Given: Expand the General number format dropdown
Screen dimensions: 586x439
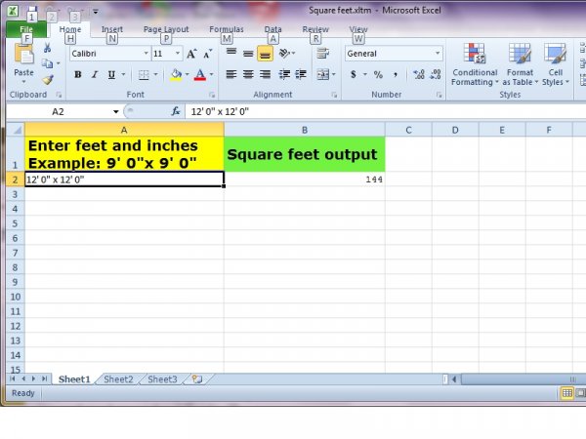Looking at the screenshot, I should tap(438, 54).
